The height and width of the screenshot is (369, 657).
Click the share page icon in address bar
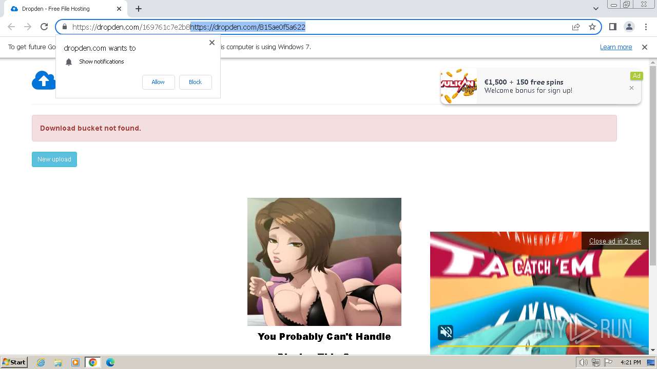576,27
